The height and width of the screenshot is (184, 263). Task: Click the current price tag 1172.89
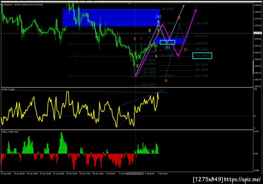point(258,33)
